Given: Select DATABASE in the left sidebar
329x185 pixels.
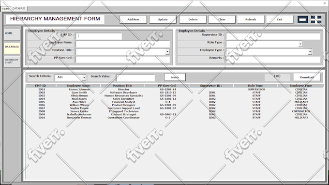Looking at the screenshot, I should 12,48.
